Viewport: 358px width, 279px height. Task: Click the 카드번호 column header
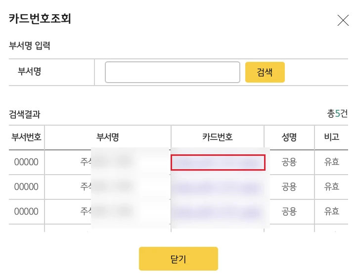pyautogui.click(x=218, y=137)
